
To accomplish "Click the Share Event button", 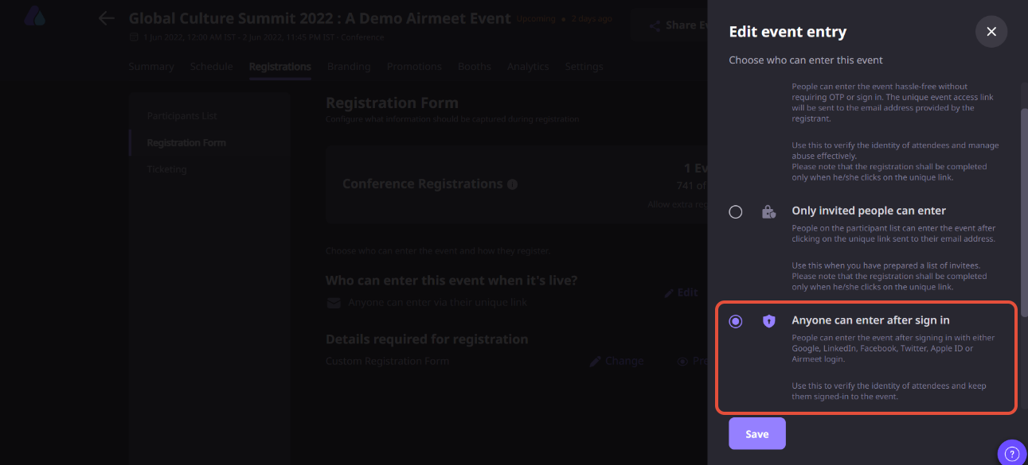I will [671, 25].
